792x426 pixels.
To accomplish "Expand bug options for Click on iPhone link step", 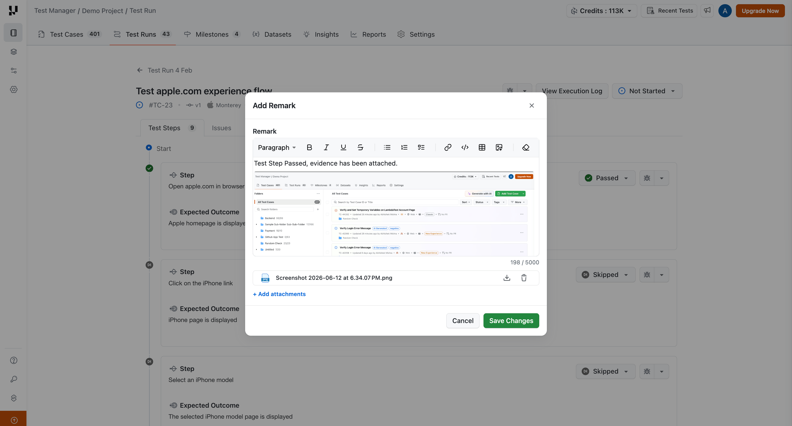I will click(662, 275).
